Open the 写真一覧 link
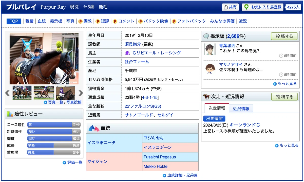The width and height of the screenshot is (304, 182). tap(55, 102)
